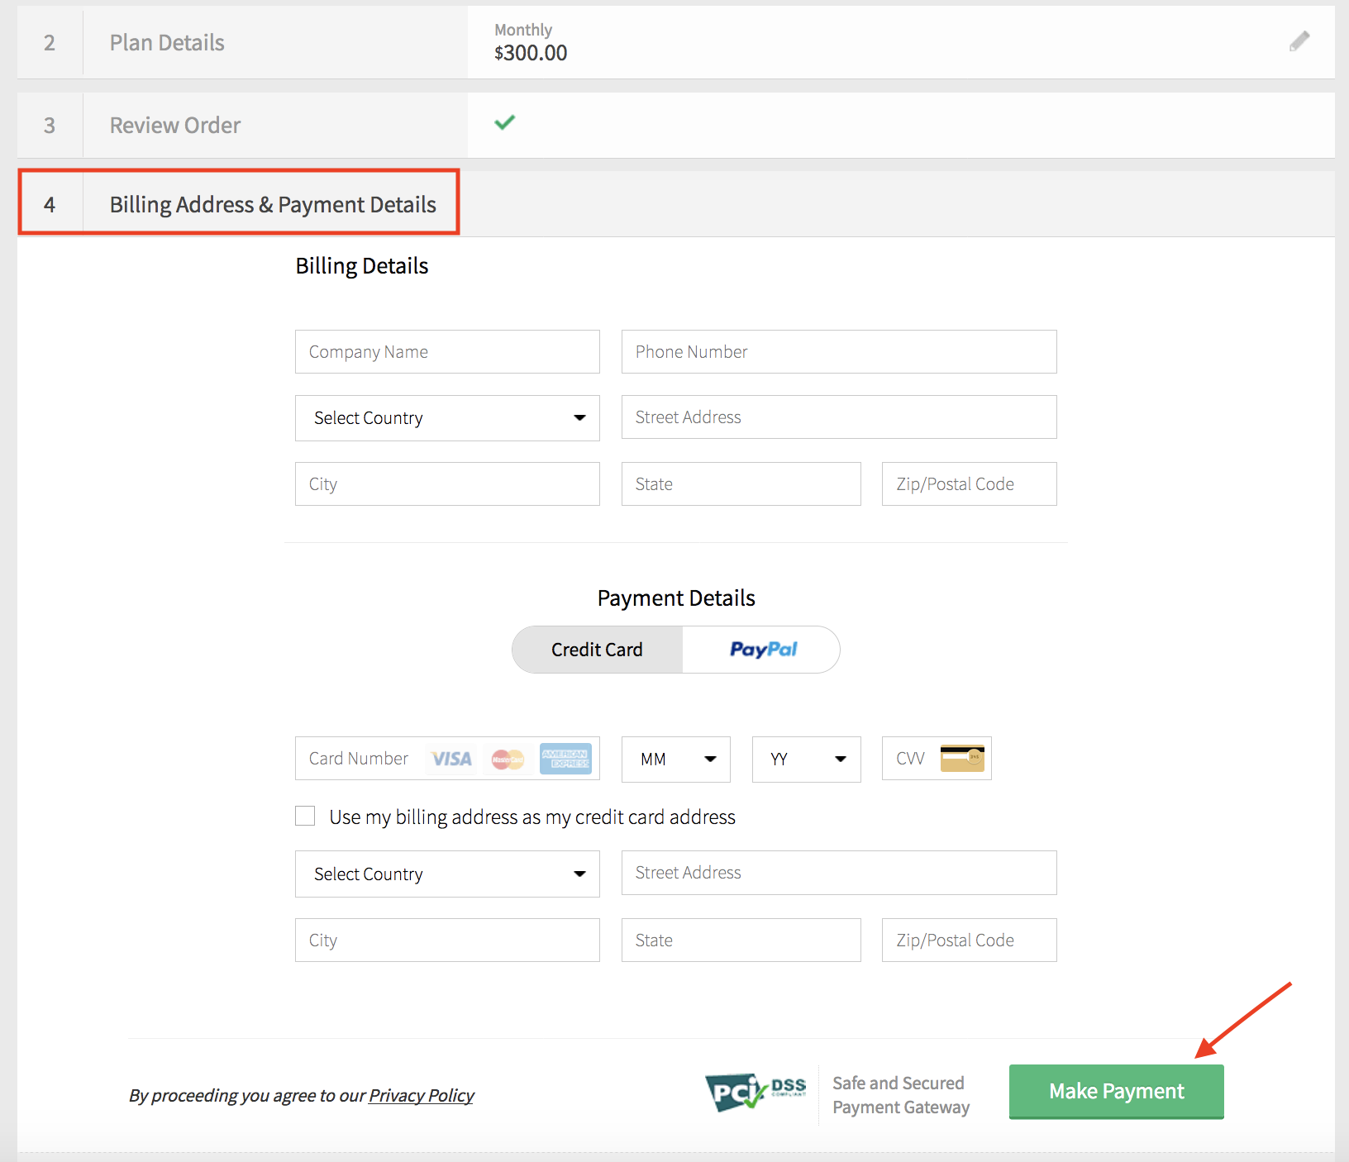Switch payment method to PayPal
The width and height of the screenshot is (1349, 1162).
pyautogui.click(x=762, y=650)
